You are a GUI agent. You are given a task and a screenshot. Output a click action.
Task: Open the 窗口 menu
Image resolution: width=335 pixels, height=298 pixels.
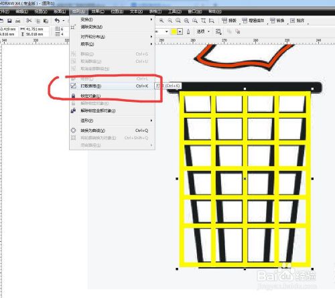point(195,11)
